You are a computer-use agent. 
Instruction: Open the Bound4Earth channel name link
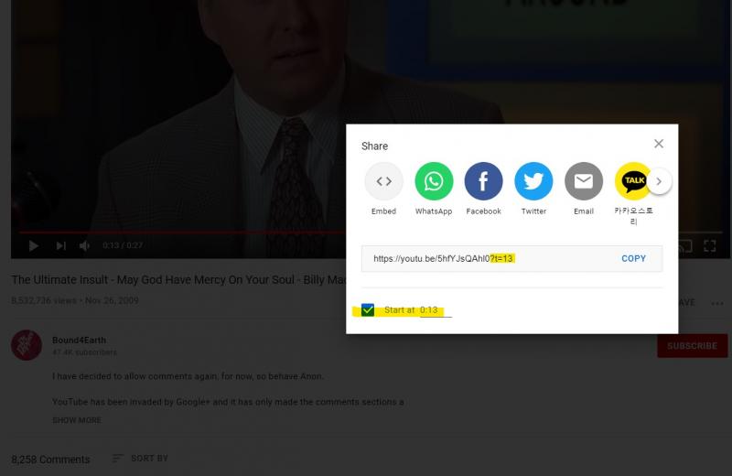79,341
